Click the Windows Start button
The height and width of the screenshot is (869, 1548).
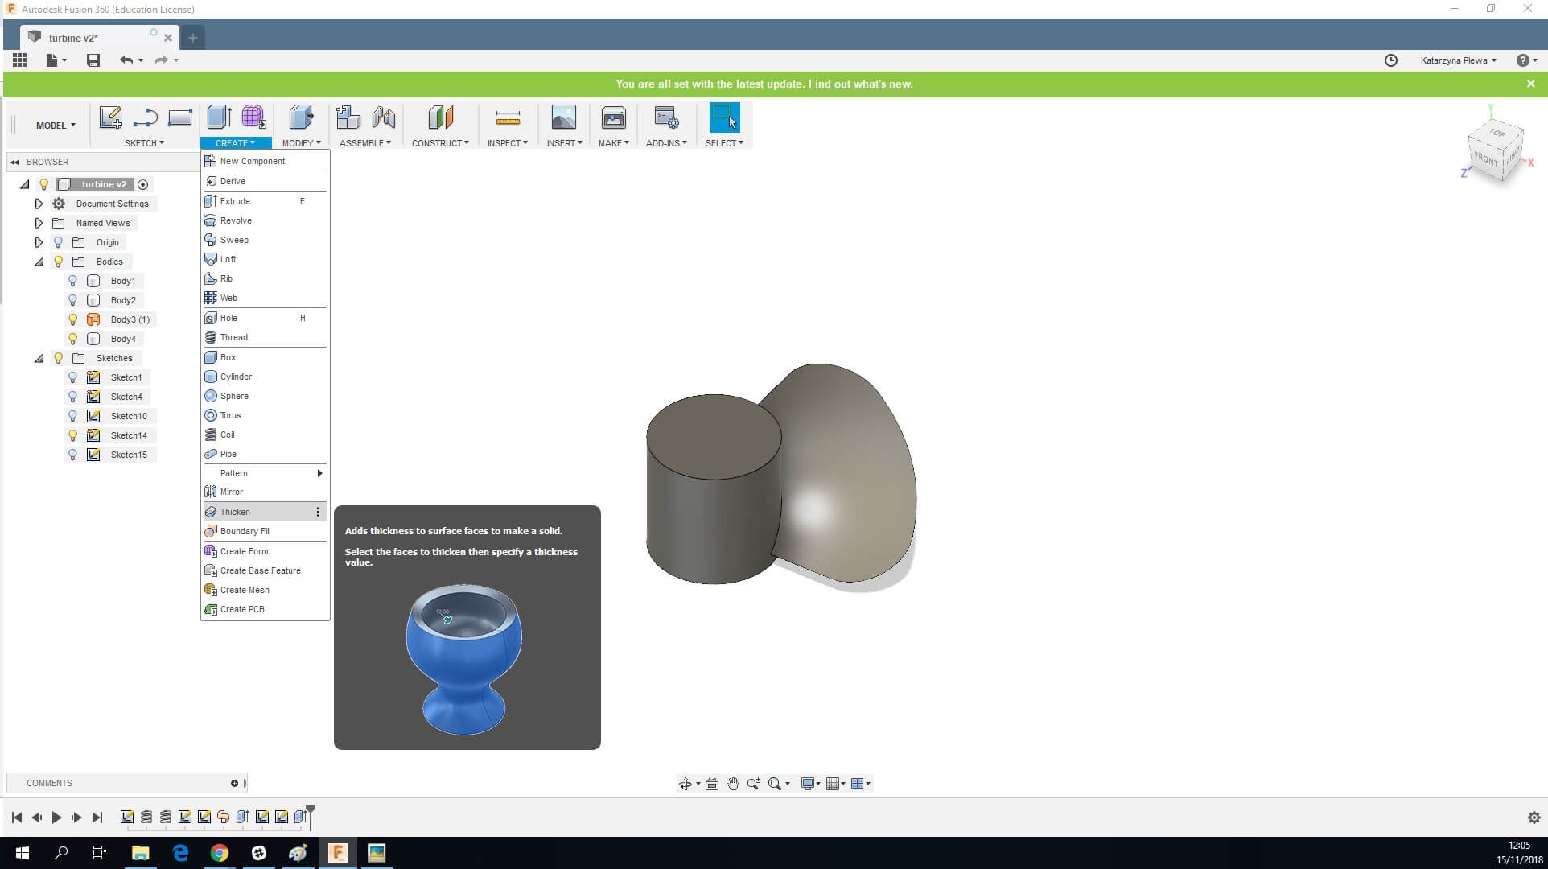click(22, 853)
